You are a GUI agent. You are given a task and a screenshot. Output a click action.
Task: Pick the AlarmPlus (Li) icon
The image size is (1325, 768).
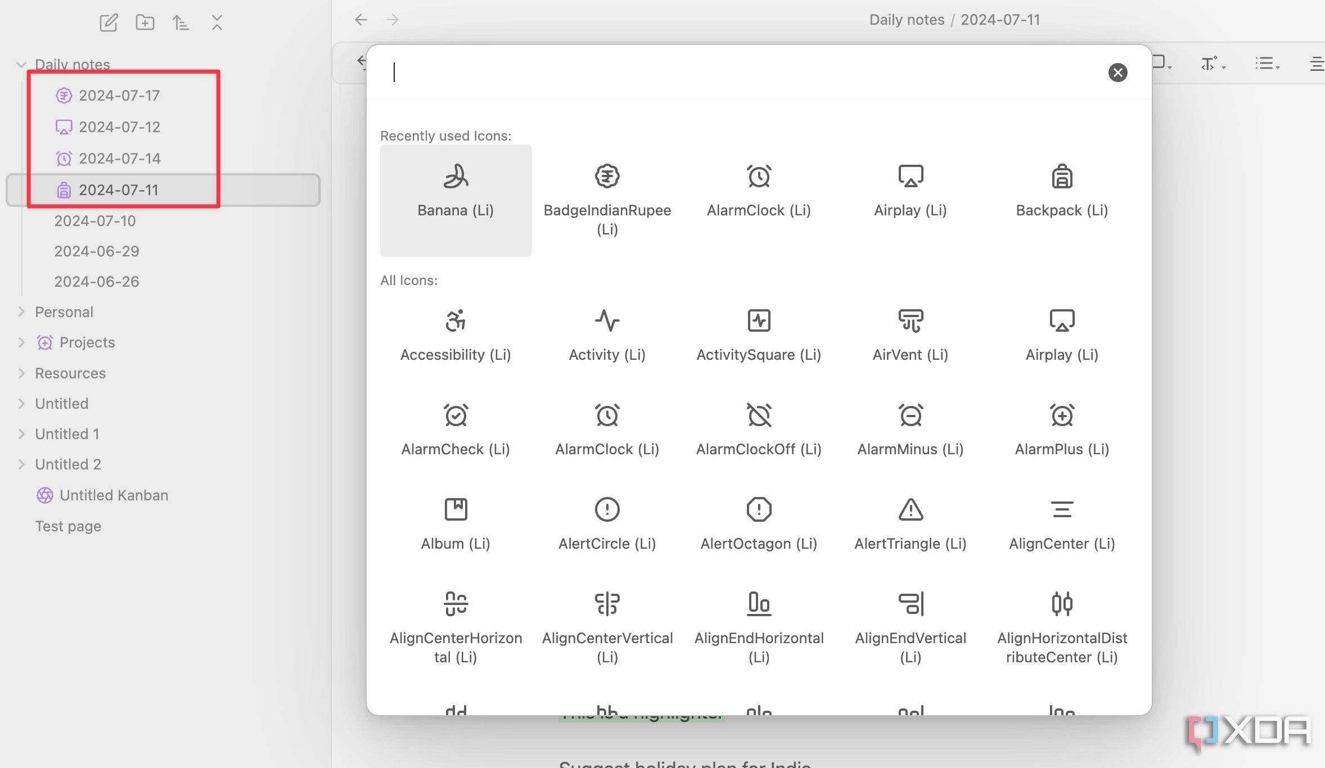[x=1062, y=431]
